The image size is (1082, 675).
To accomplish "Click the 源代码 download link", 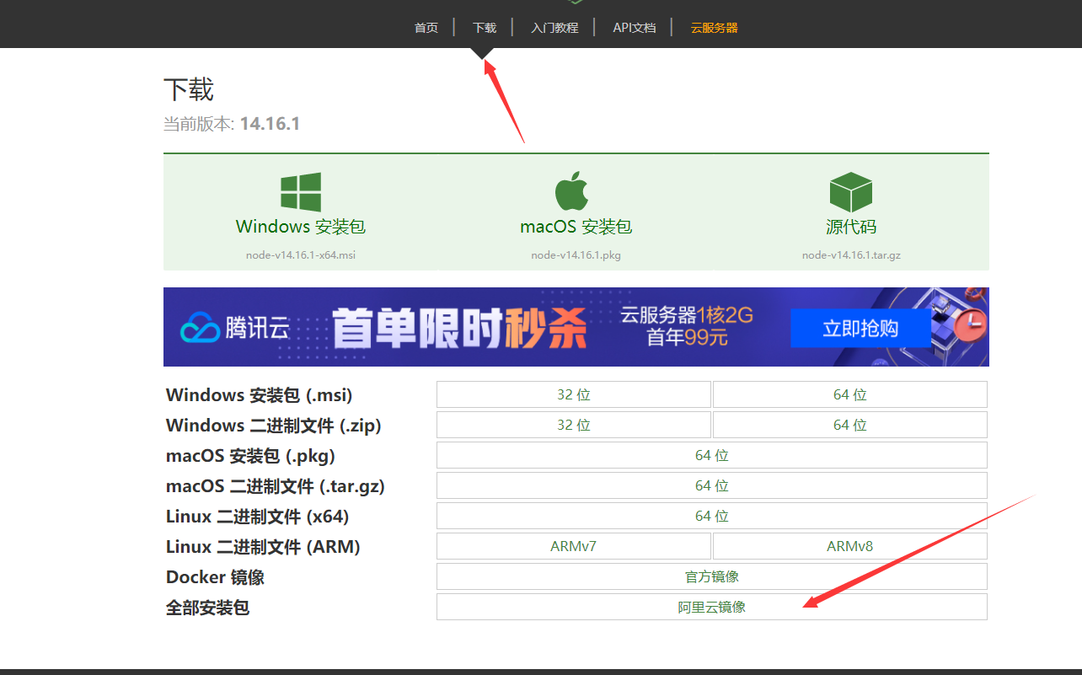I will tap(851, 227).
